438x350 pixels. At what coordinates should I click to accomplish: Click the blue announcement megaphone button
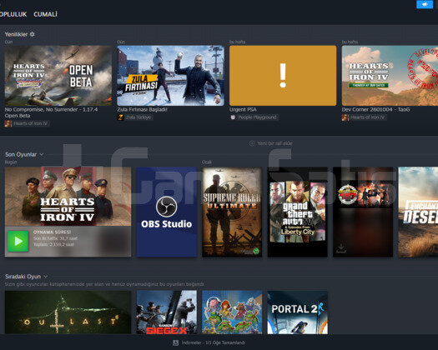pos(425,4)
